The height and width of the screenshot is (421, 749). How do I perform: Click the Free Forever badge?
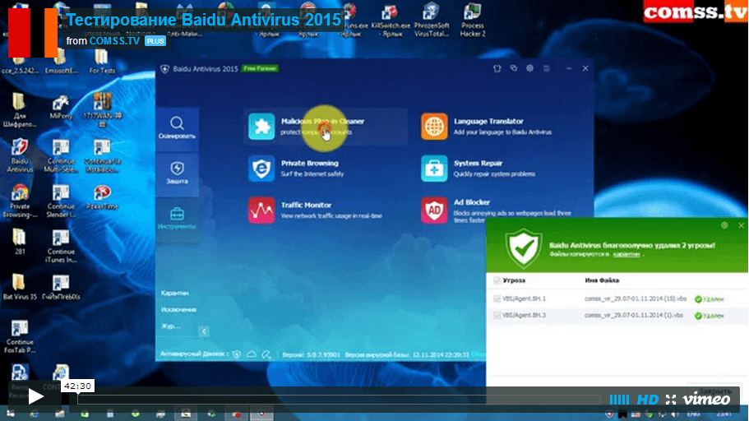point(260,68)
